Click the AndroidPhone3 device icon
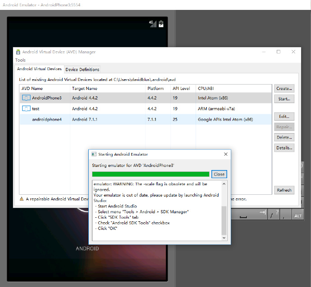311x287 pixels. point(26,98)
